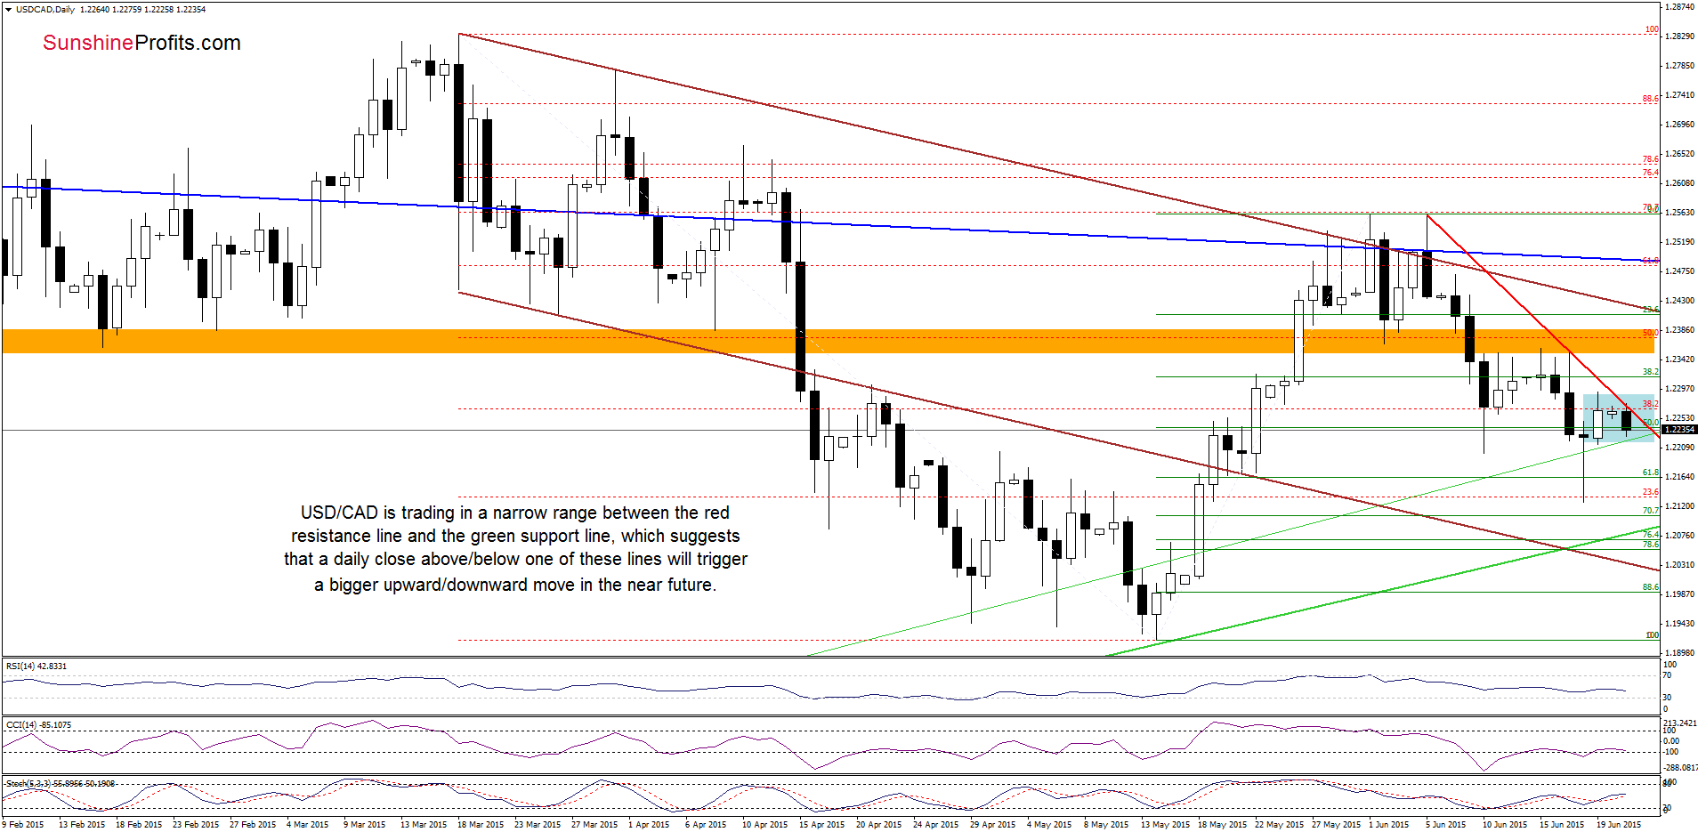Click the red 78.6 Fibonacci level label
This screenshot has width=1698, height=832.
[1651, 159]
